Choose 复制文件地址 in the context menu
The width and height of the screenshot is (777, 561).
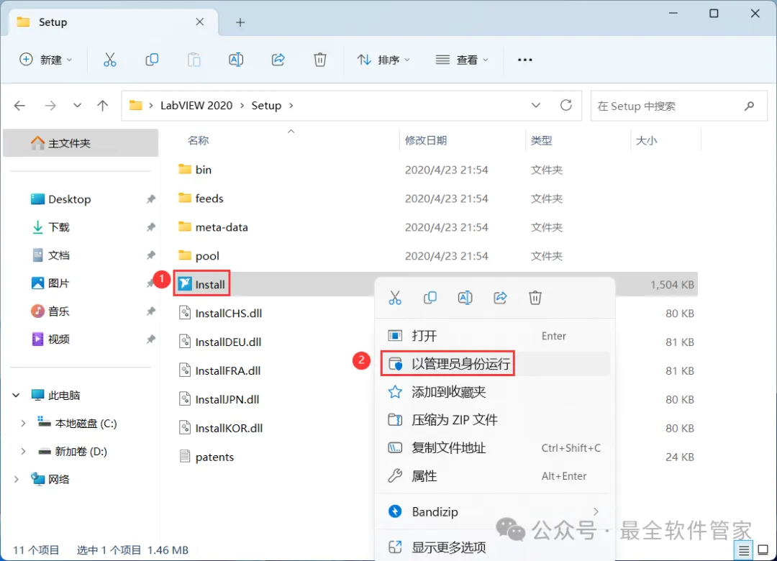(494, 448)
